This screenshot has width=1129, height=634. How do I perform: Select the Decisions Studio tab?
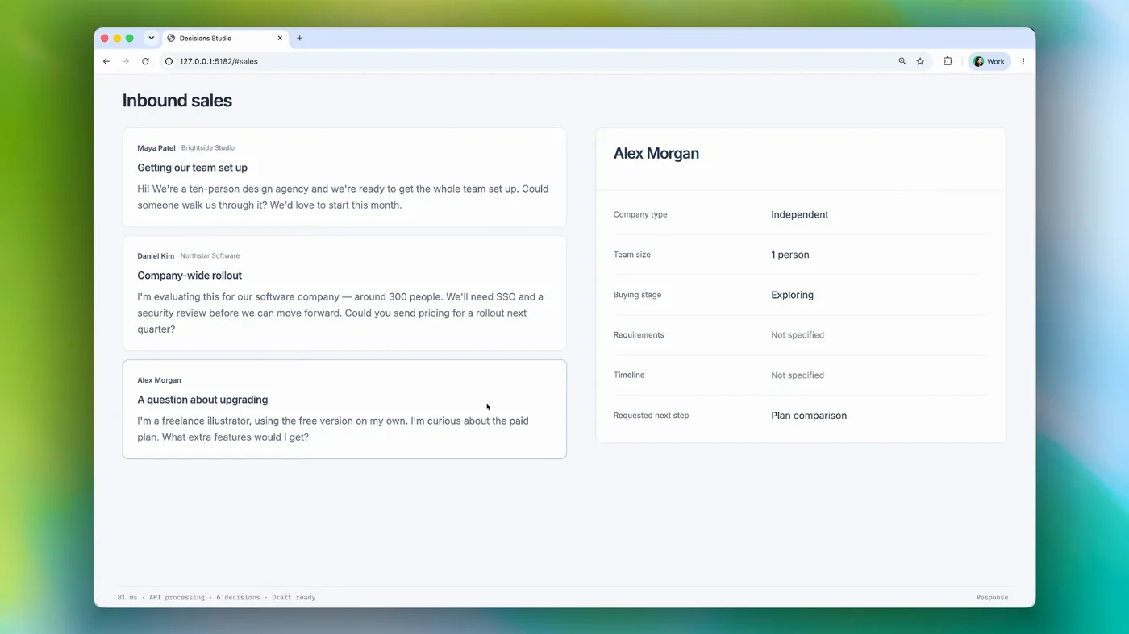pyautogui.click(x=225, y=38)
